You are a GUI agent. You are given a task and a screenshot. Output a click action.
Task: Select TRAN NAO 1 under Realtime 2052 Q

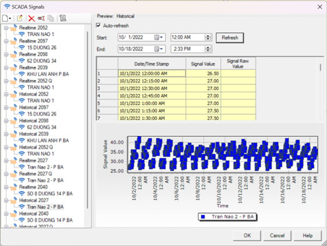[41, 87]
